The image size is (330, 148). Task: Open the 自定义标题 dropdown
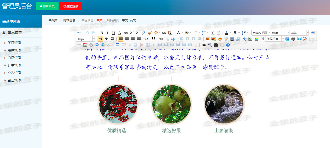click(x=261, y=33)
